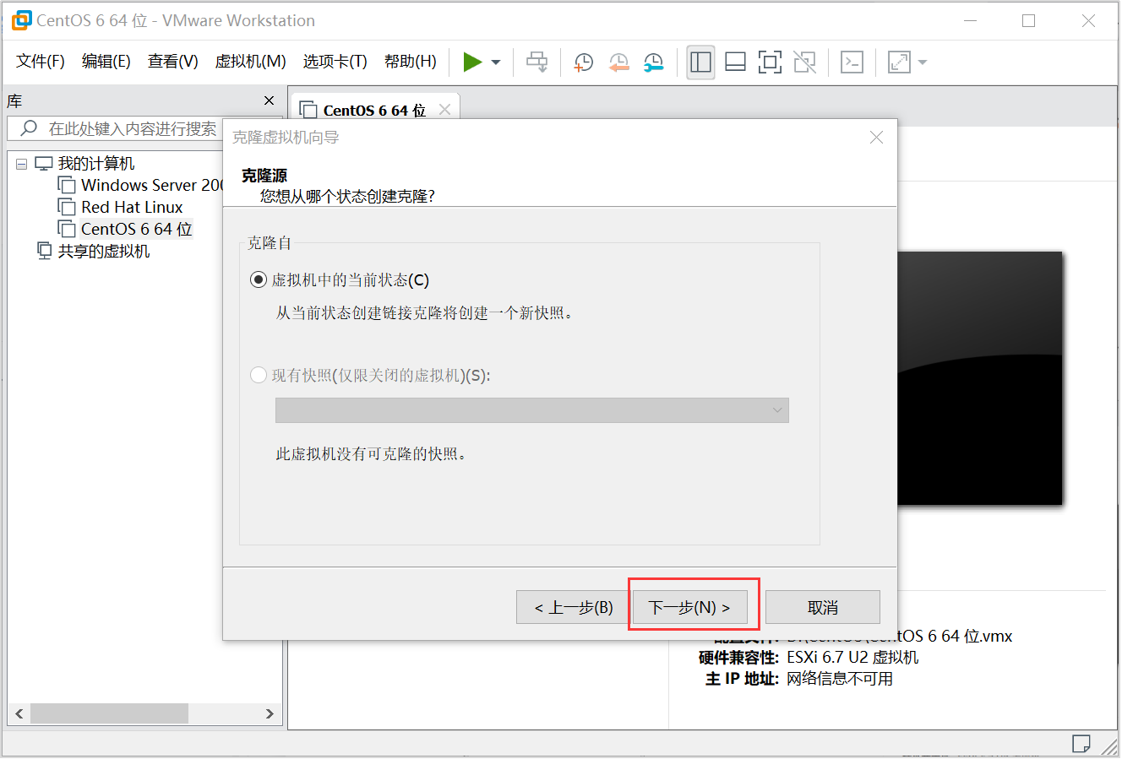Select the Red Hat Linux VM entry
This screenshot has width=1122, height=759.
point(132,207)
